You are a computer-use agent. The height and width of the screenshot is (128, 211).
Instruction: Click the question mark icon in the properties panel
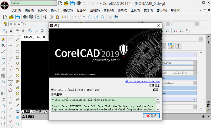(x=178, y=45)
